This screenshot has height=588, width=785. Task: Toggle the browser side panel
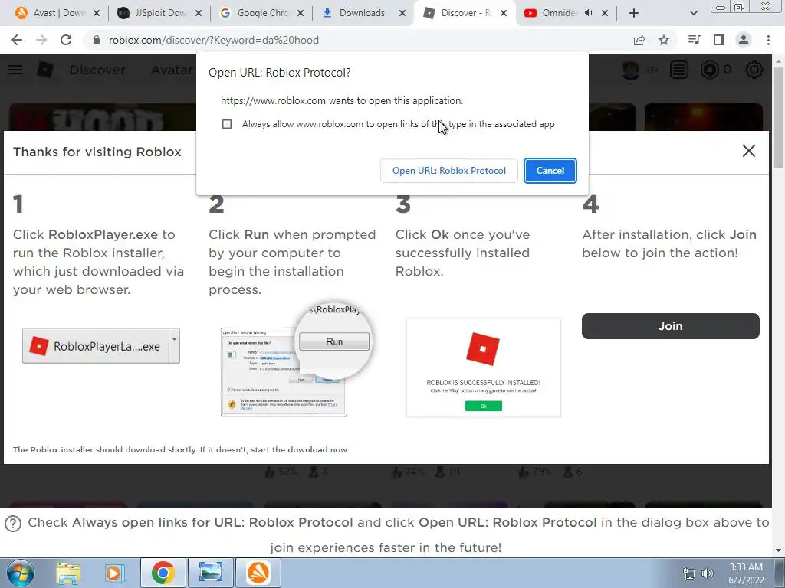(x=719, y=40)
